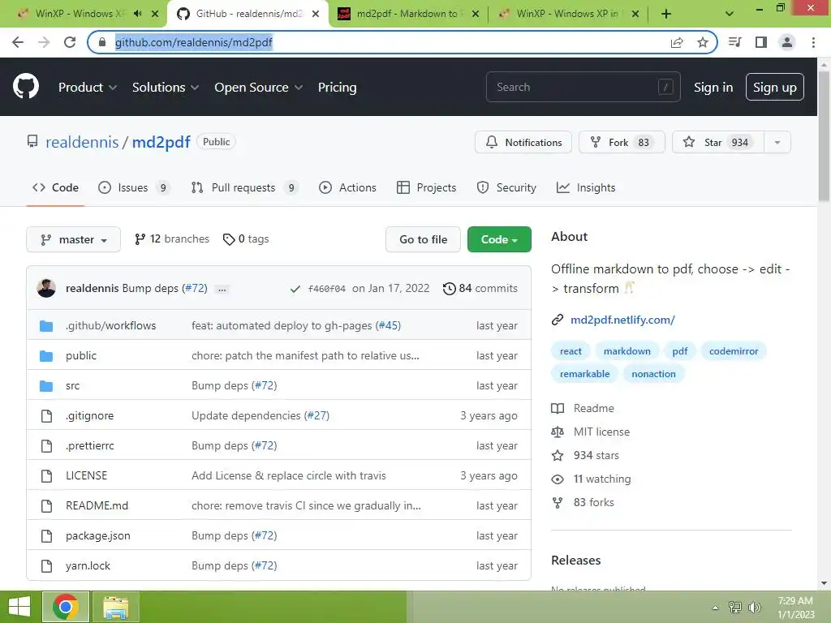Click the codemirror topic tag
Image resolution: width=831 pixels, height=623 pixels.
[734, 351]
